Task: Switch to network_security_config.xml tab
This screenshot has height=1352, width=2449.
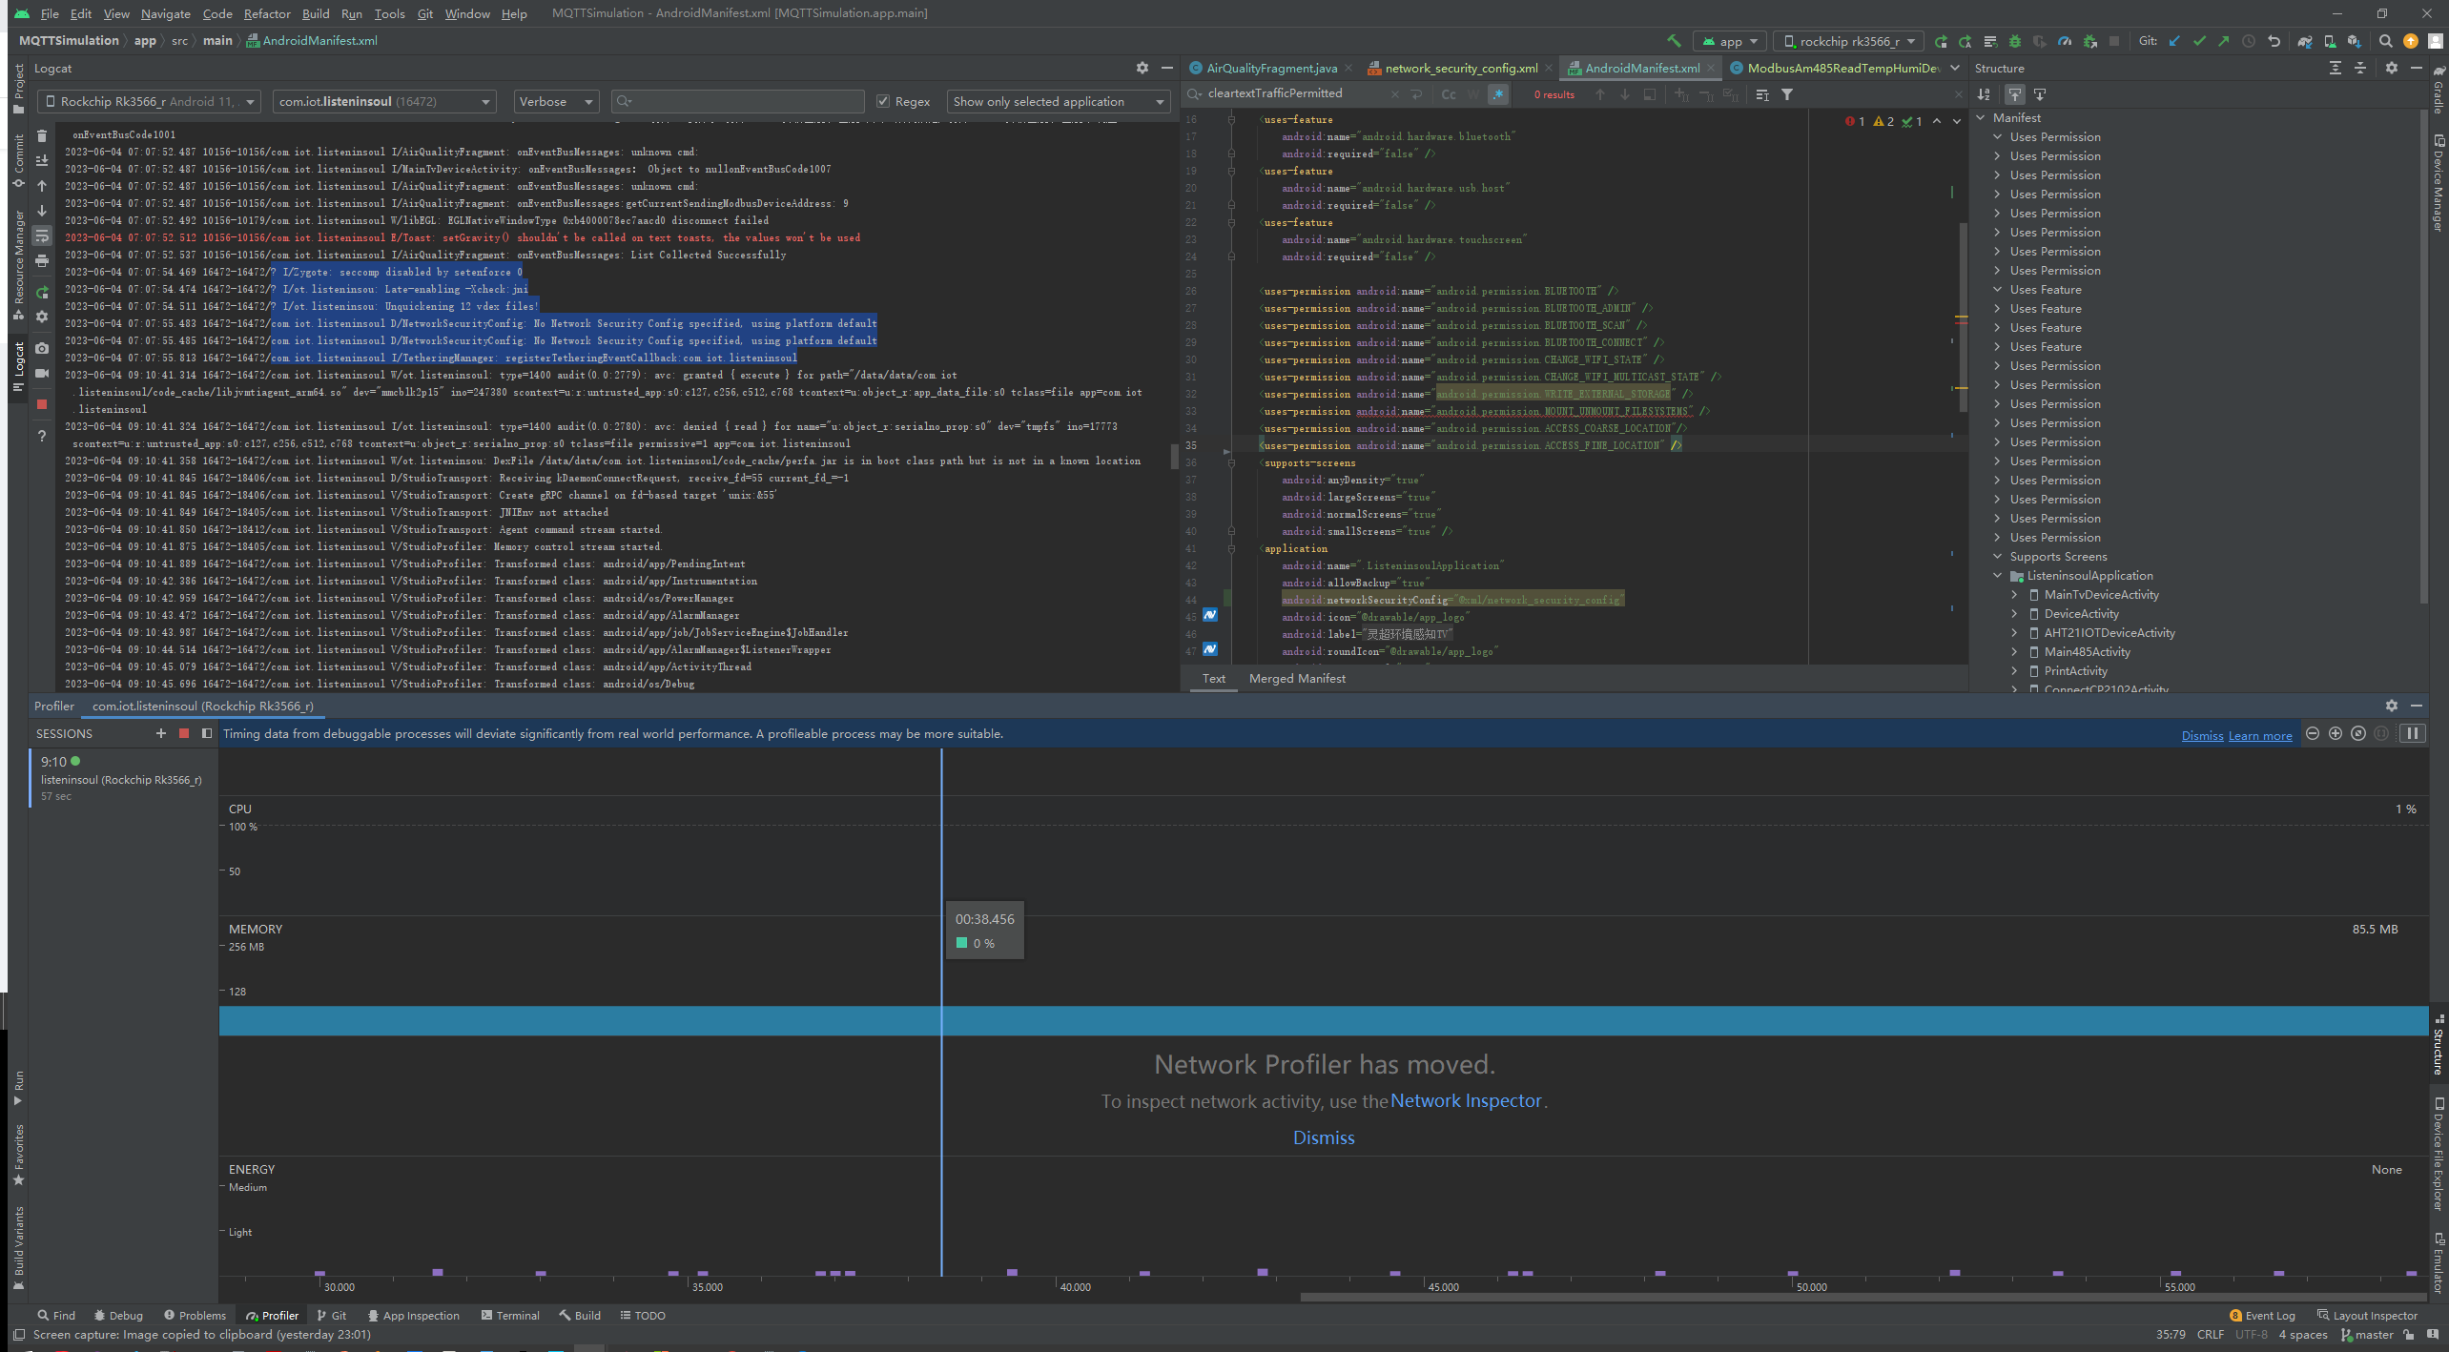Action: click(x=1460, y=68)
